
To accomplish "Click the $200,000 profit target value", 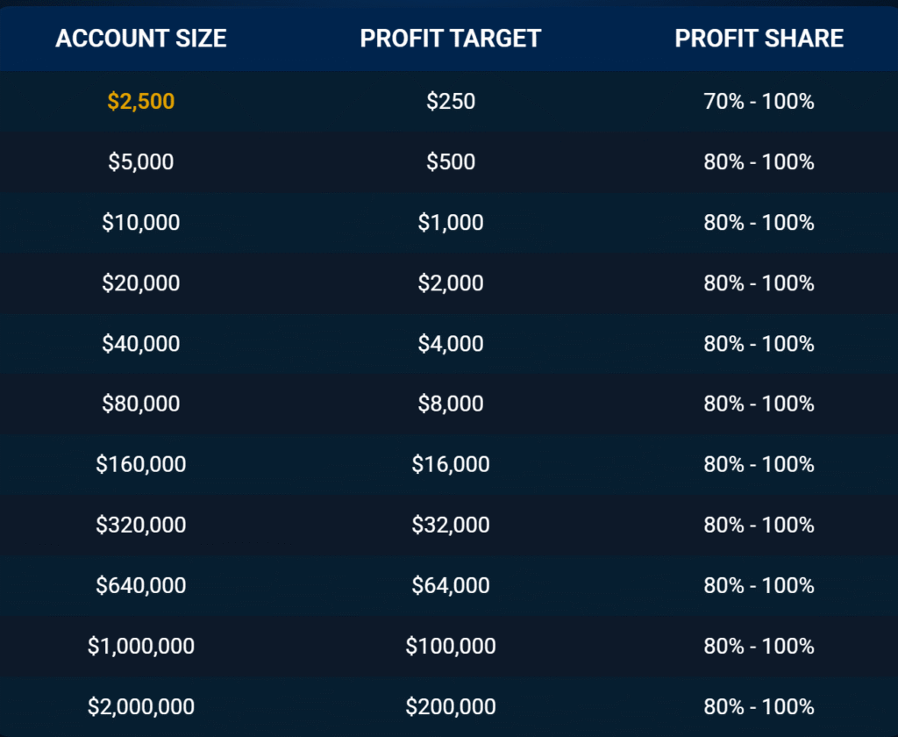I will tap(451, 706).
